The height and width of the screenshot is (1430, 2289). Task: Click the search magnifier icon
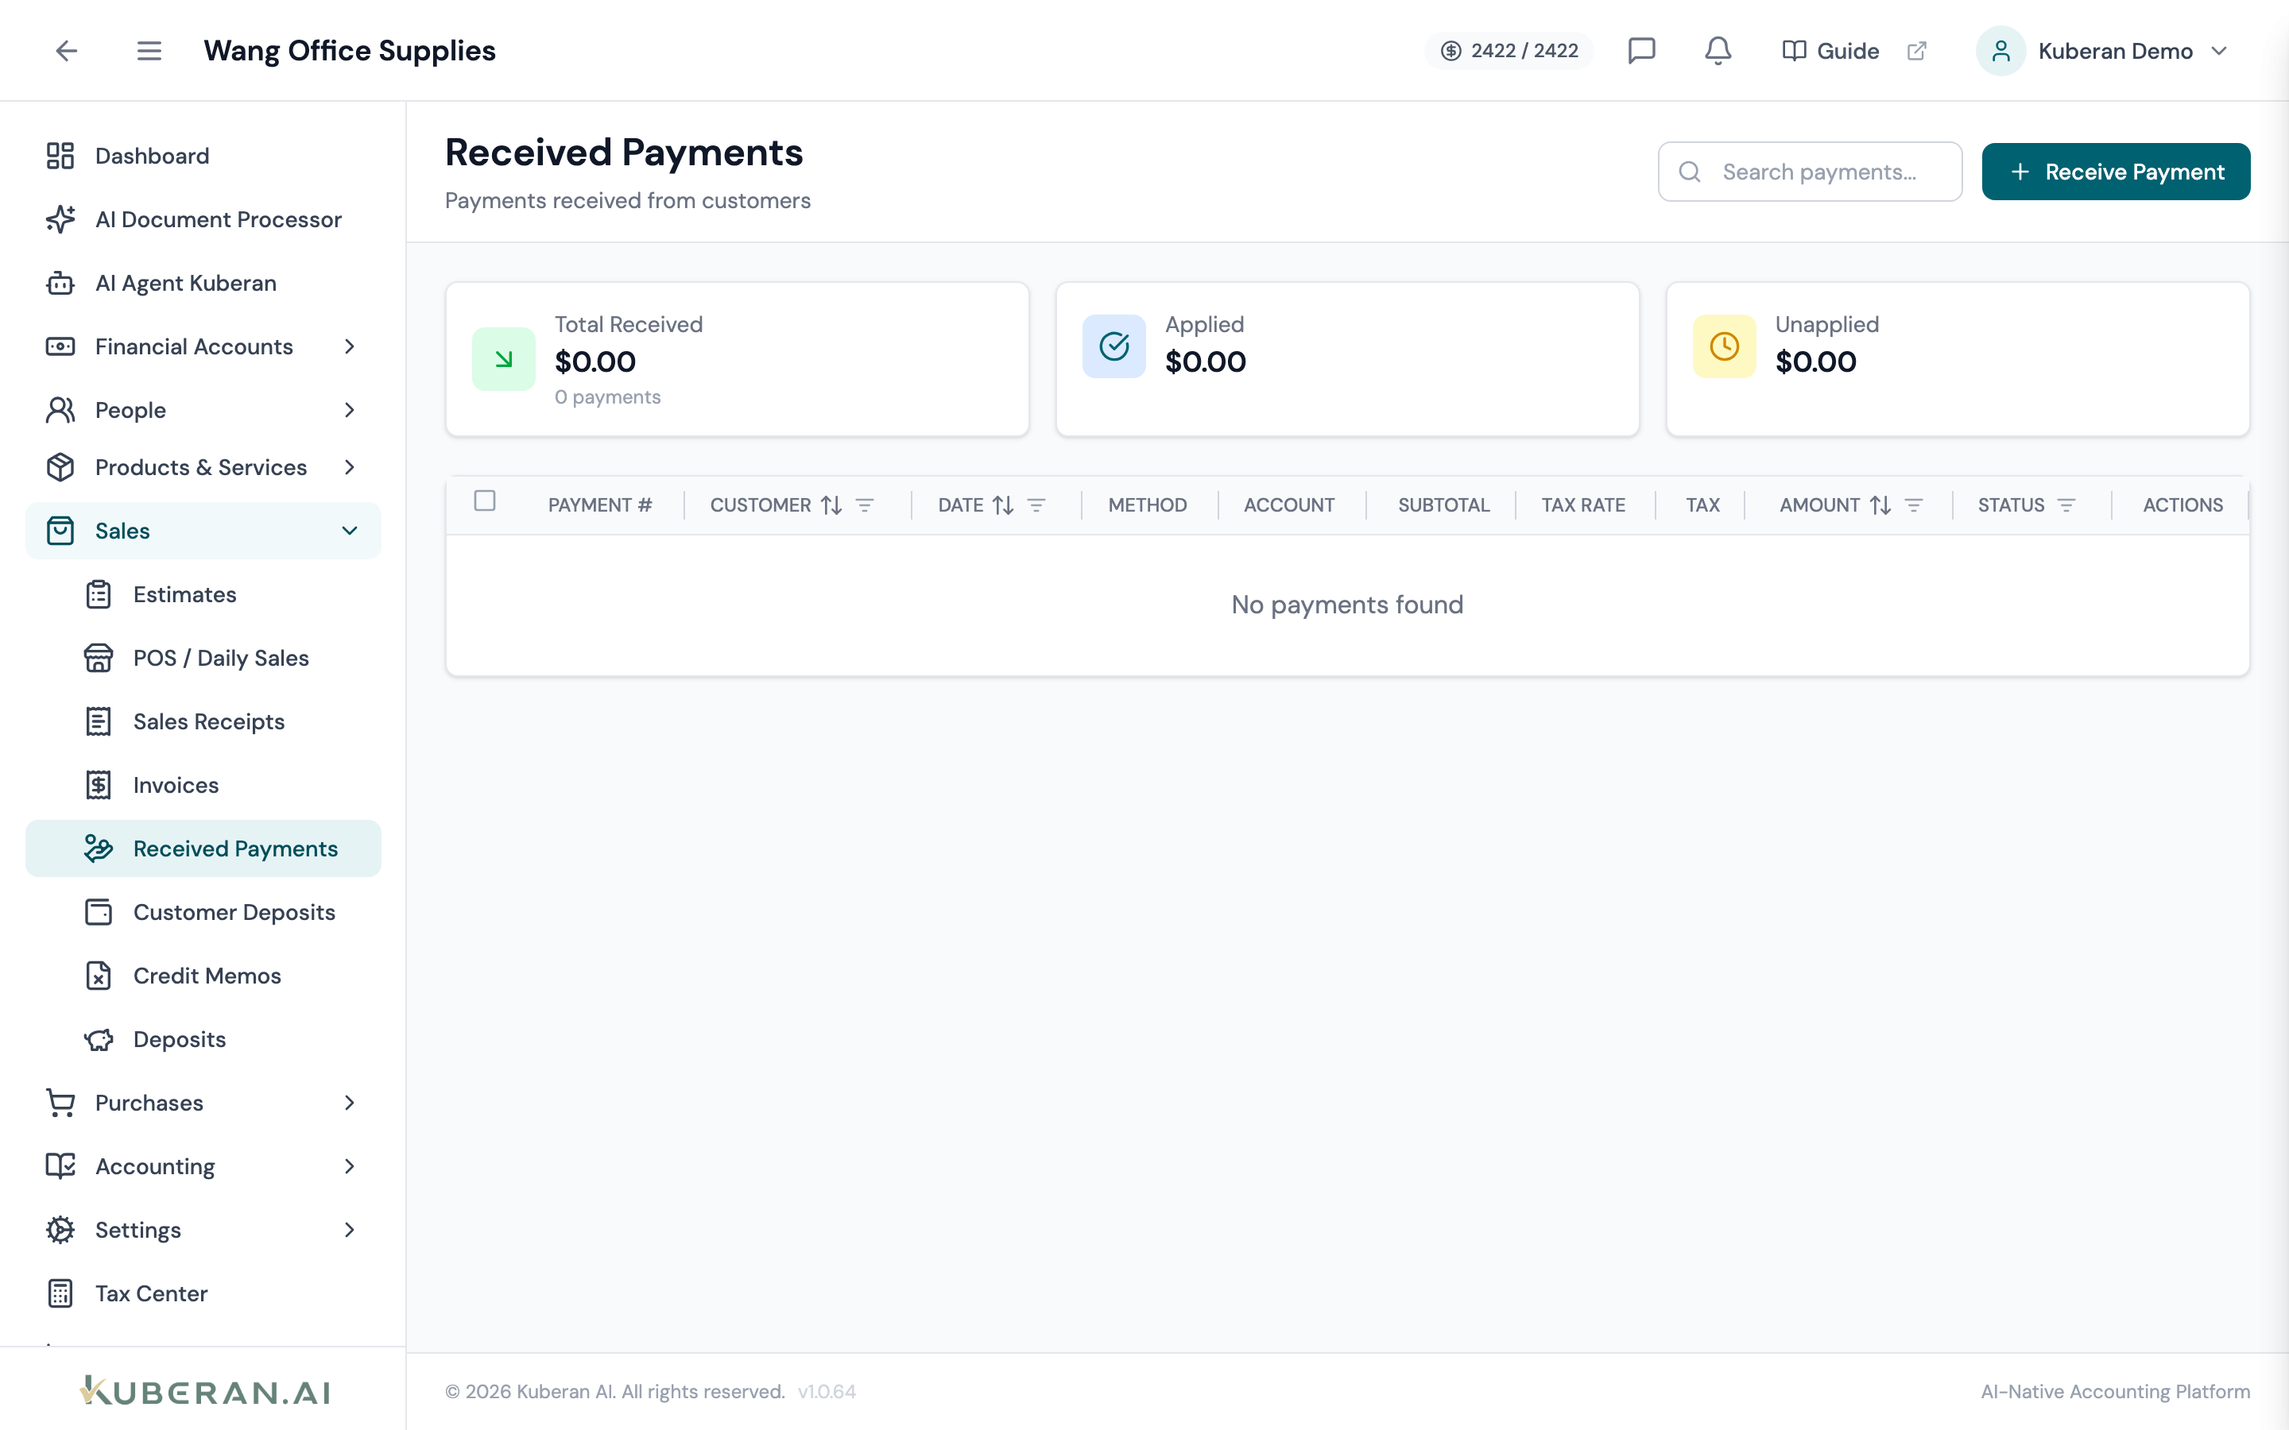click(x=1689, y=171)
